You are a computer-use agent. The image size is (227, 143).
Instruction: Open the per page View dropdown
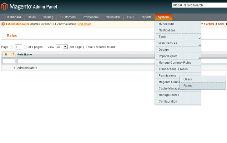62,47
